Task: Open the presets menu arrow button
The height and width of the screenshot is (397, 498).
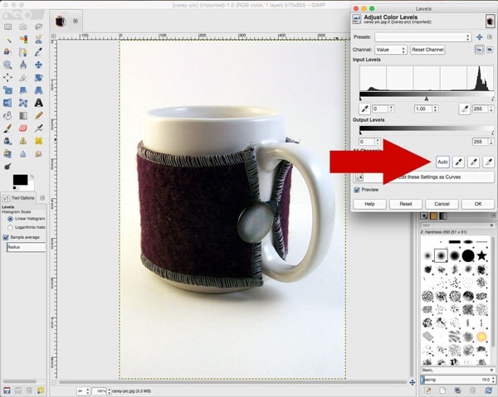Action: [490, 37]
